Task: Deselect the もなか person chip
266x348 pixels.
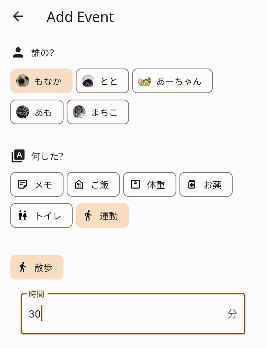Action: tap(41, 81)
